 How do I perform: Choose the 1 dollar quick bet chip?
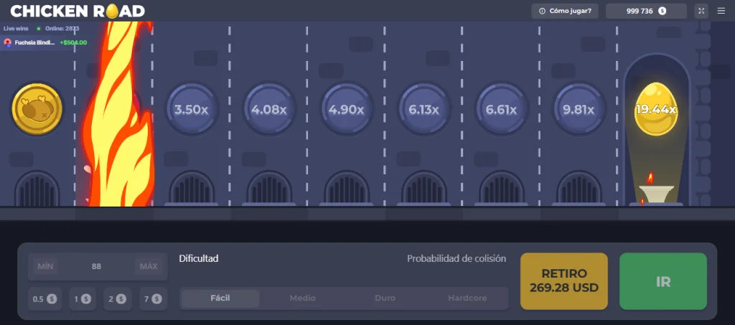[x=83, y=298]
